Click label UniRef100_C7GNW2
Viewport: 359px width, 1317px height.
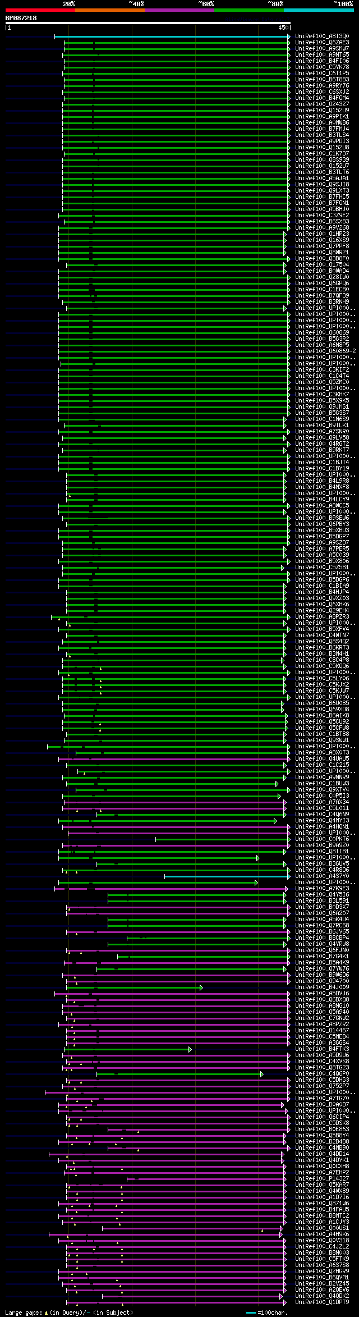(x=322, y=1018)
